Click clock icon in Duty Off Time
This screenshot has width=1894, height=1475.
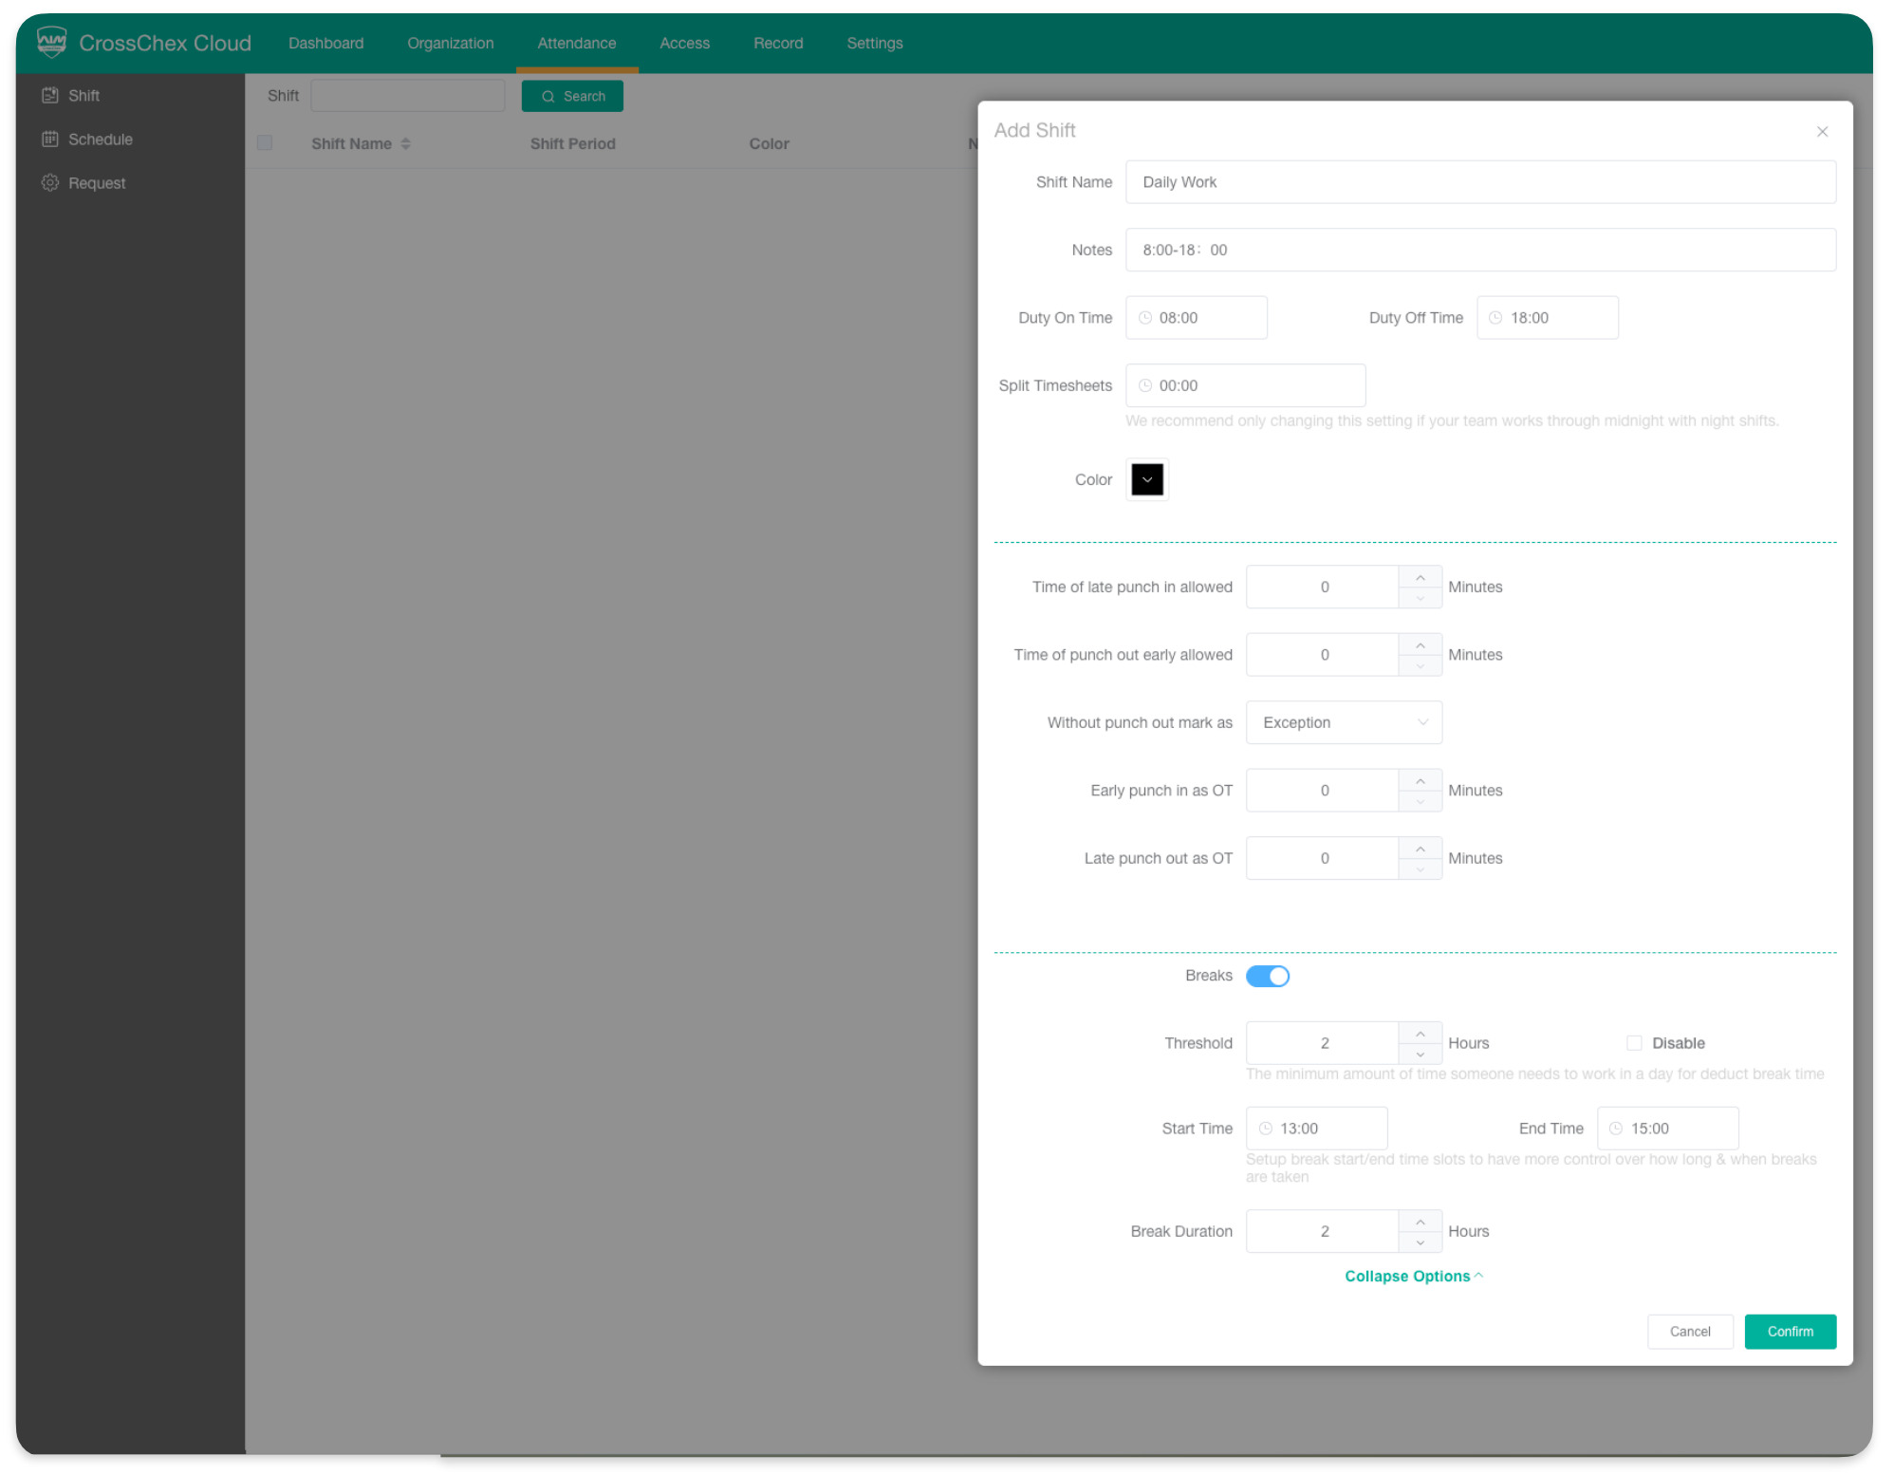coord(1495,318)
